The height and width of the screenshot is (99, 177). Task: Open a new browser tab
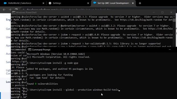click(140, 3)
